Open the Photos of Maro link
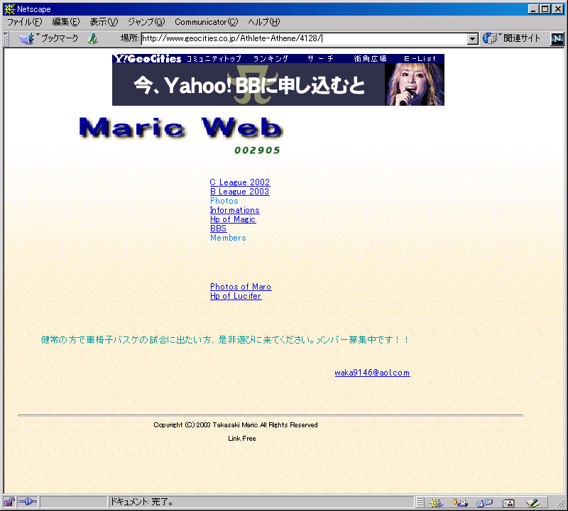The height and width of the screenshot is (511, 568). [241, 287]
